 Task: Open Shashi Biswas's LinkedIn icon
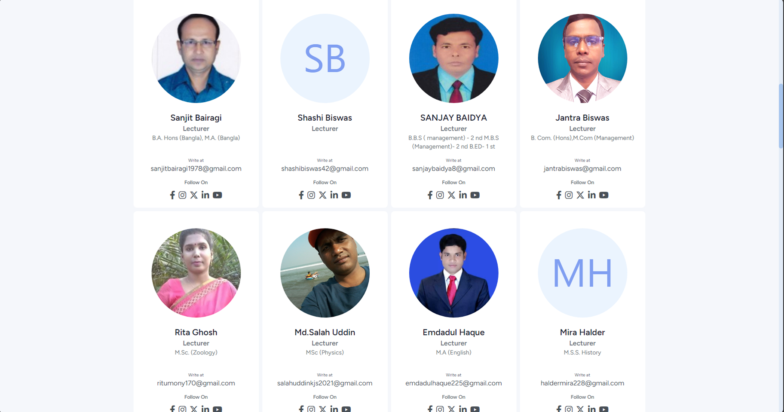coord(334,195)
